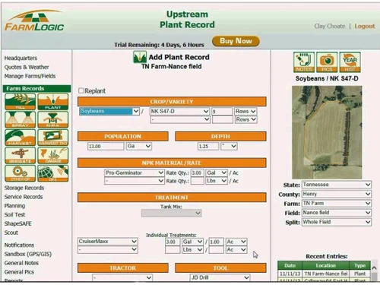Click the Clay Choate user name
The height and width of the screenshot is (285, 380).
(x=330, y=26)
